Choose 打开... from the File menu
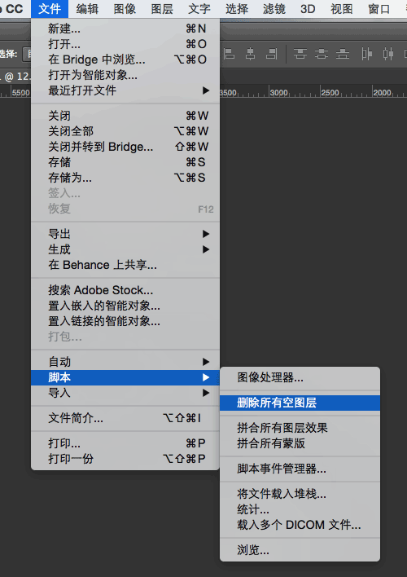This screenshot has height=577, width=407. 125,44
